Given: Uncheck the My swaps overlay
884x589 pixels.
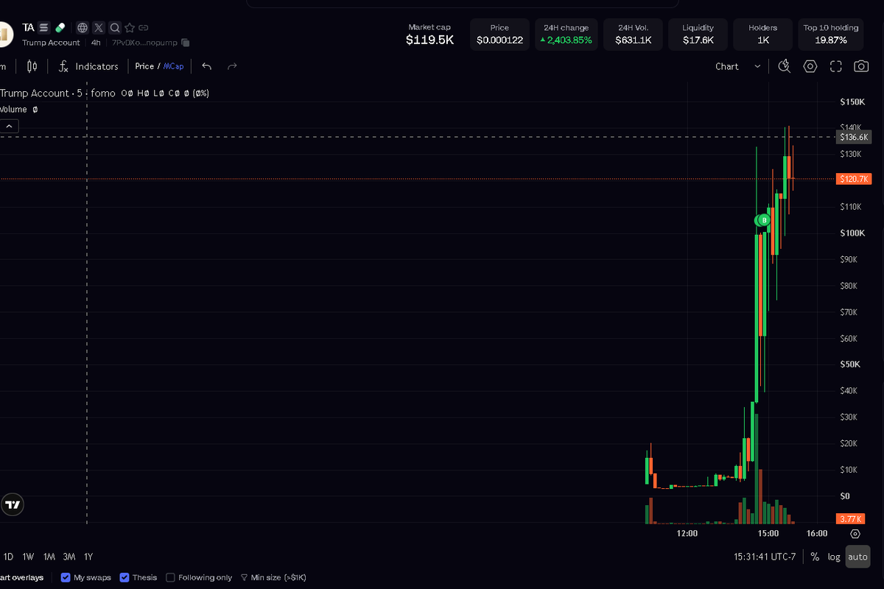Looking at the screenshot, I should (x=66, y=578).
